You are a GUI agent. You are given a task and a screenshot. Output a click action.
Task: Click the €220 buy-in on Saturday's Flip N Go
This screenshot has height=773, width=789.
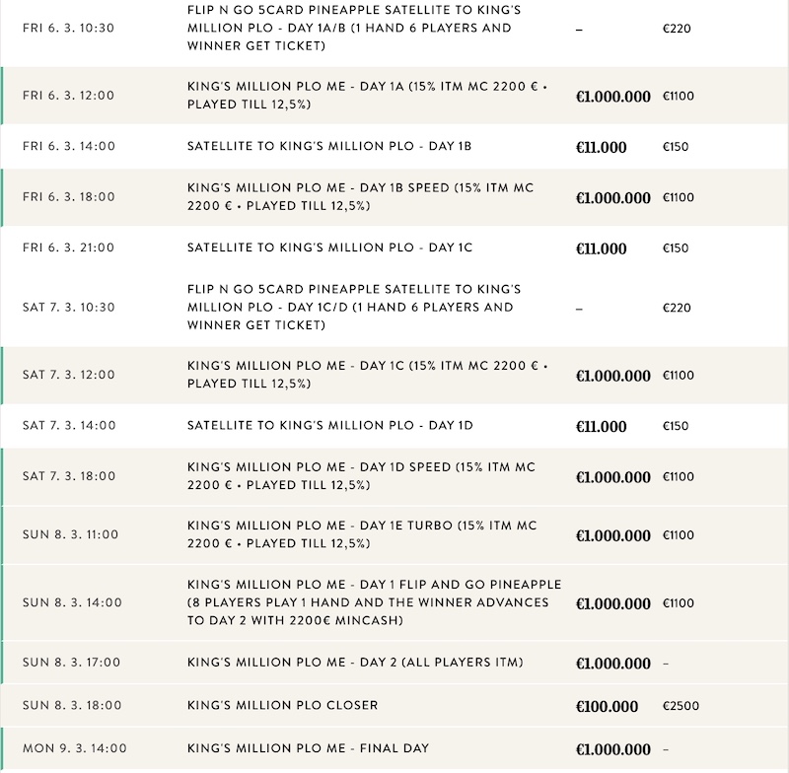[x=678, y=308]
